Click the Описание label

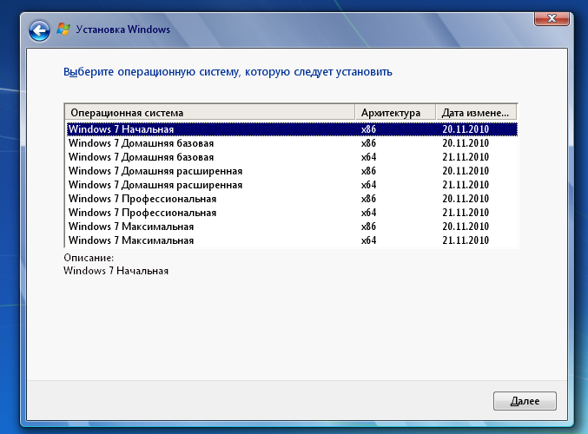(89, 258)
